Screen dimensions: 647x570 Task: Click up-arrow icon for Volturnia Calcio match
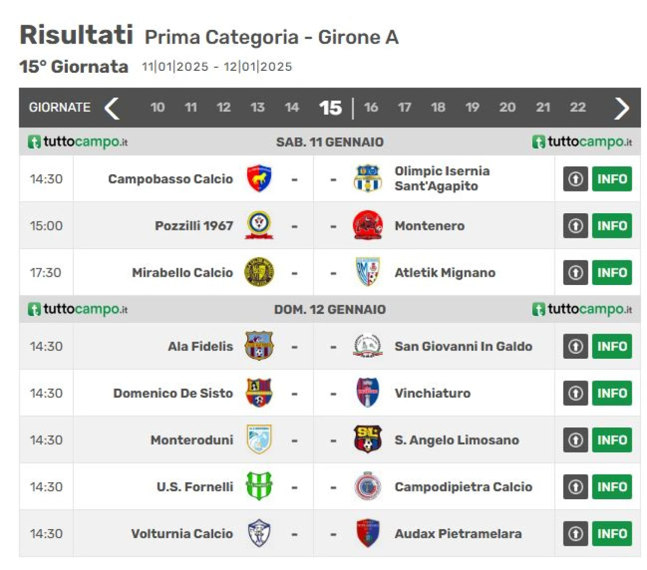[x=576, y=533]
